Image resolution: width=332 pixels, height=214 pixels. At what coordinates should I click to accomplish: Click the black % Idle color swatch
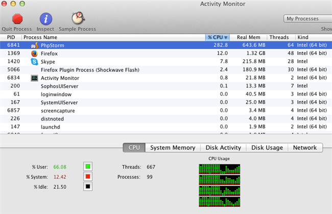pyautogui.click(x=88, y=186)
